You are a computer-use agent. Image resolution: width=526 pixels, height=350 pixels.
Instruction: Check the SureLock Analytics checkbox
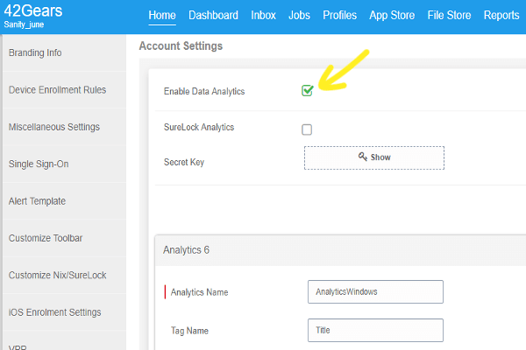coord(307,129)
